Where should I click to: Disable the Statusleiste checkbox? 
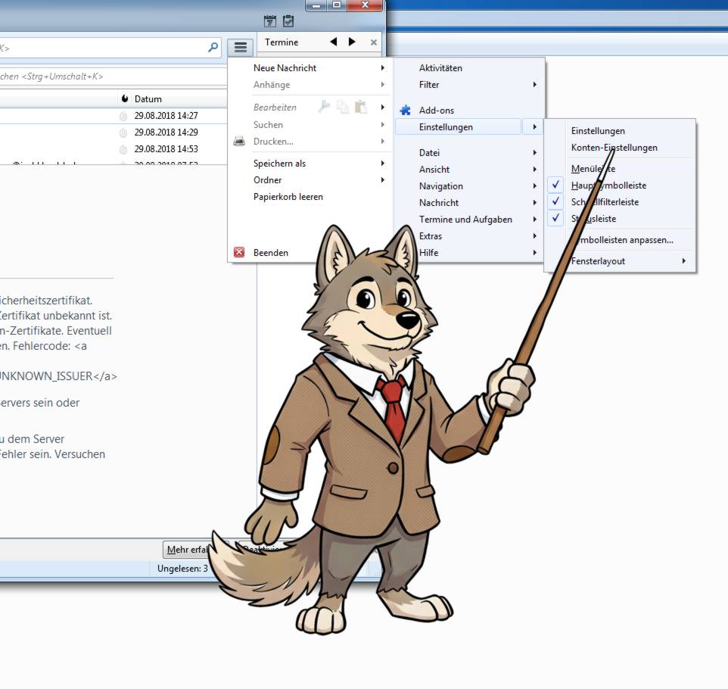pyautogui.click(x=556, y=219)
